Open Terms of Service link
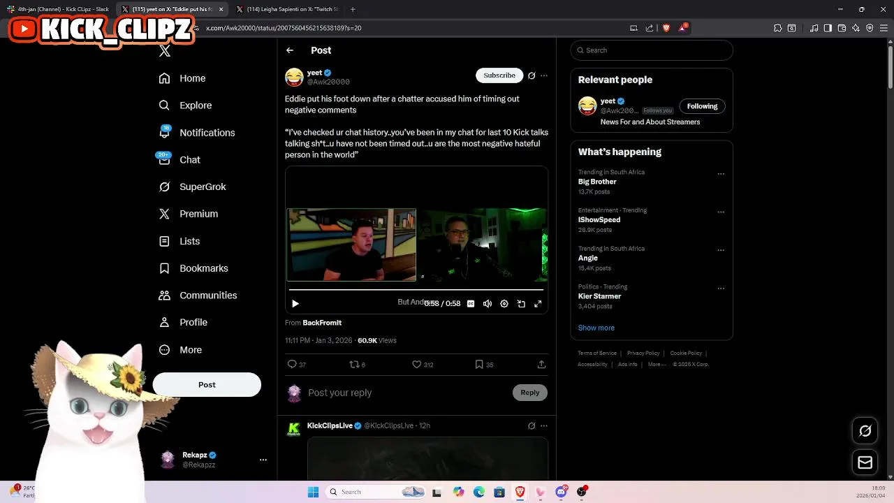894x503 pixels. pos(597,353)
